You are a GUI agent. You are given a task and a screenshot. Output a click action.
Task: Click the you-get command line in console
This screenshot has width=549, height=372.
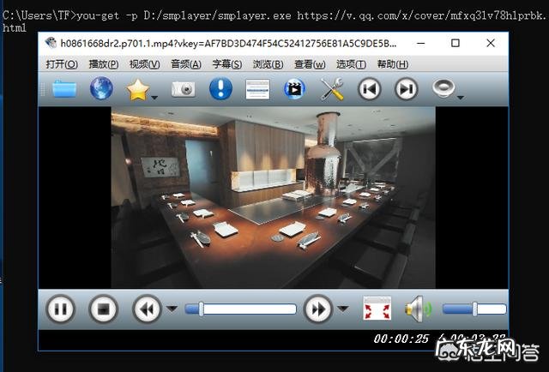[274, 21]
